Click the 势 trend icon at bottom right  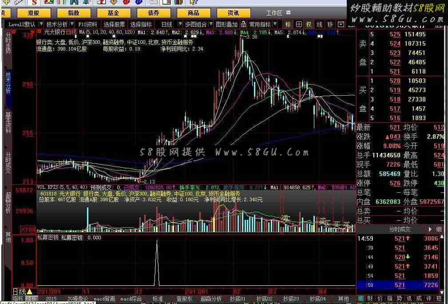[399, 299]
